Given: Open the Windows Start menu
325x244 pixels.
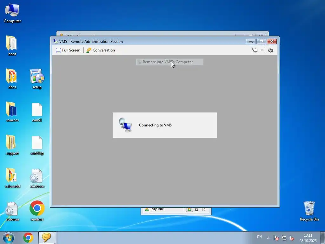Looking at the screenshot, I should pos(9,238).
